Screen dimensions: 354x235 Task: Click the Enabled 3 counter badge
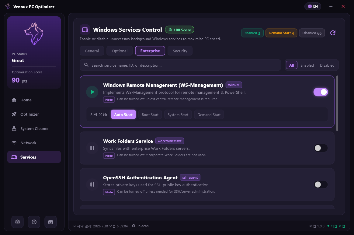[252, 33]
